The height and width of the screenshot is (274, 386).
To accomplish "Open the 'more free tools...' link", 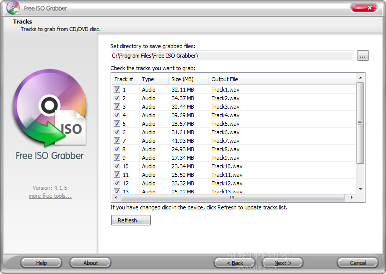I will pyautogui.click(x=50, y=196).
